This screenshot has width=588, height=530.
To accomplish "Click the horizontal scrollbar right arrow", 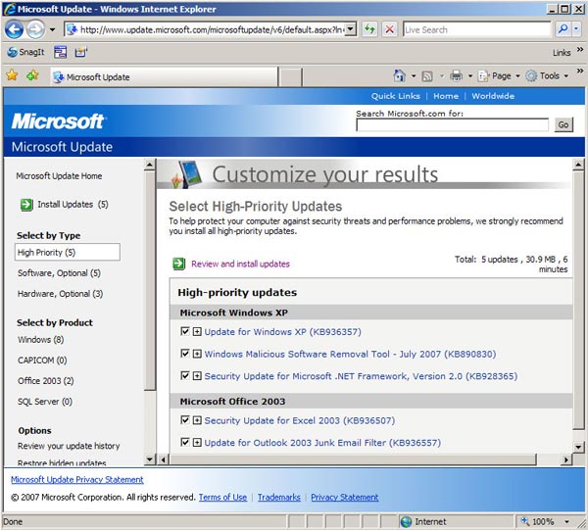I will [x=565, y=459].
